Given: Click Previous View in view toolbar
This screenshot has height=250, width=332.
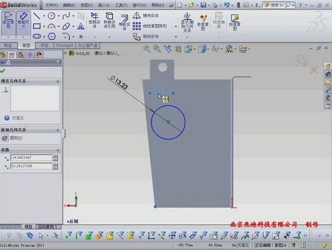Looking at the screenshot, I should click(167, 49).
